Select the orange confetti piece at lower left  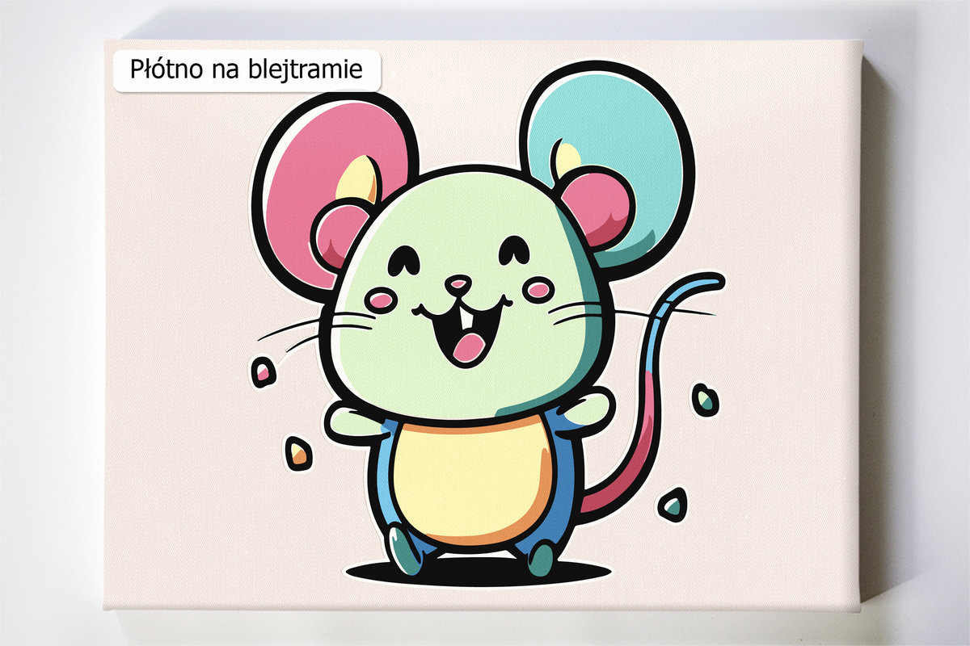tap(297, 452)
